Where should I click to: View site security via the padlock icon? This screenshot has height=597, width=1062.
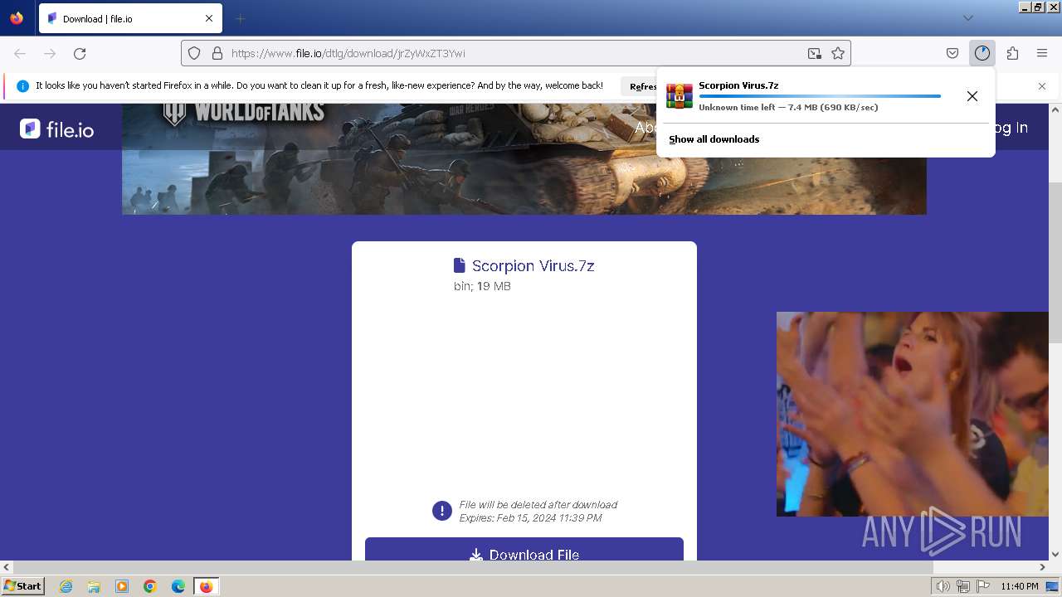[x=217, y=53]
